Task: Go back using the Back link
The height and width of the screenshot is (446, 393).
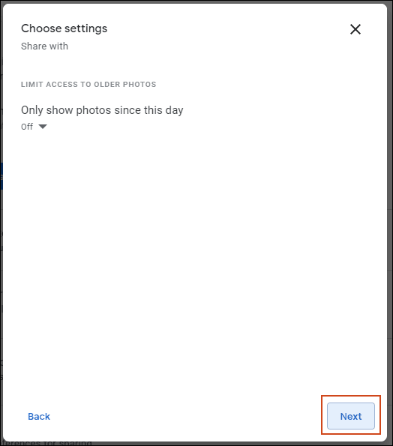Action: [39, 417]
